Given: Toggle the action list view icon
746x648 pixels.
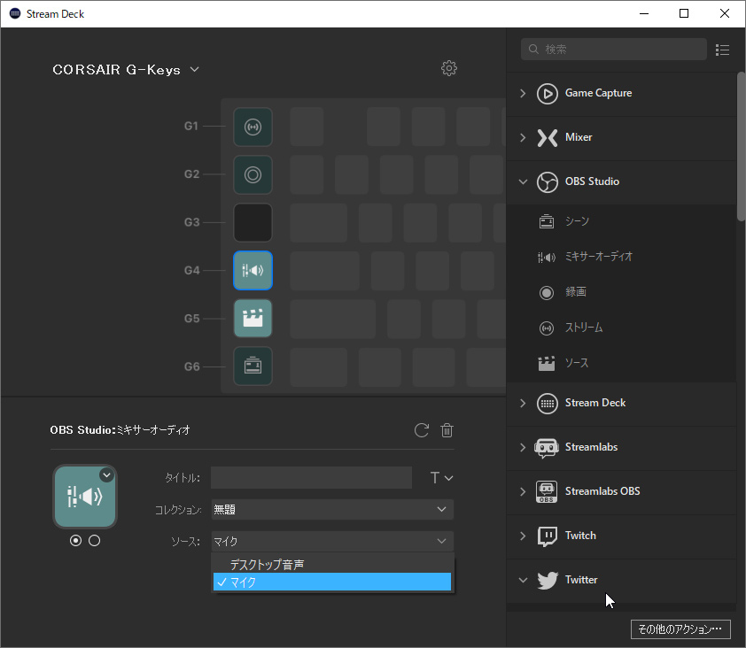Looking at the screenshot, I should pyautogui.click(x=722, y=50).
